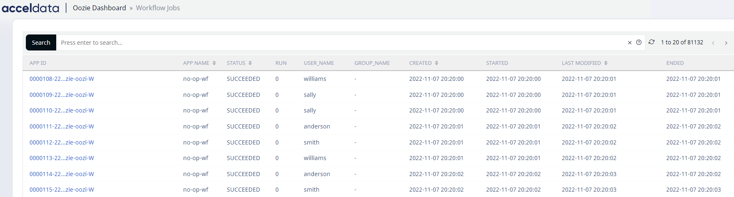Focus the 'Press enter to search' field
Image resolution: width=734 pixels, height=197 pixels.
click(x=341, y=43)
